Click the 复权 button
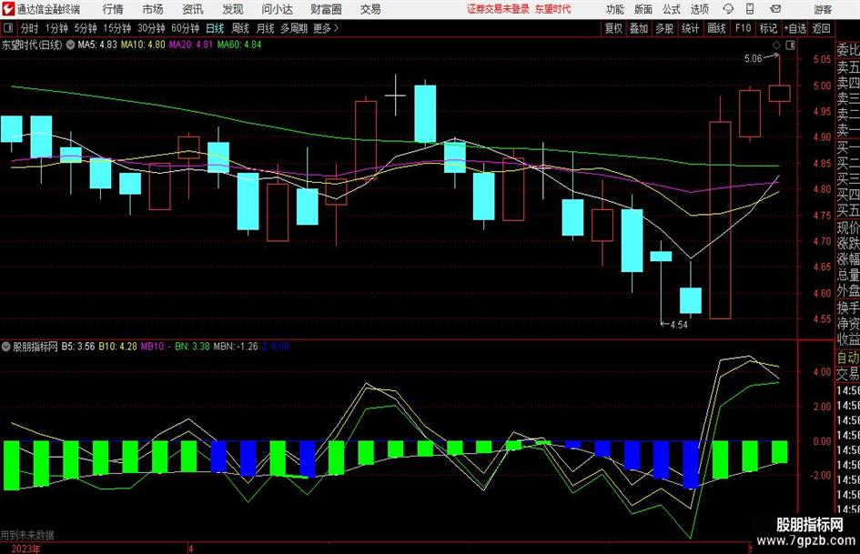This screenshot has width=860, height=554. 613,28
